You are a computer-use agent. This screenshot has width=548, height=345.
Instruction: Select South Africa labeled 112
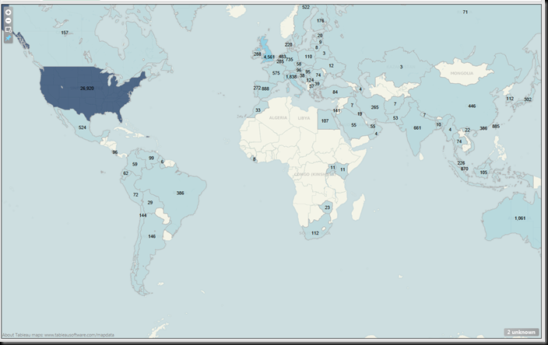(315, 233)
